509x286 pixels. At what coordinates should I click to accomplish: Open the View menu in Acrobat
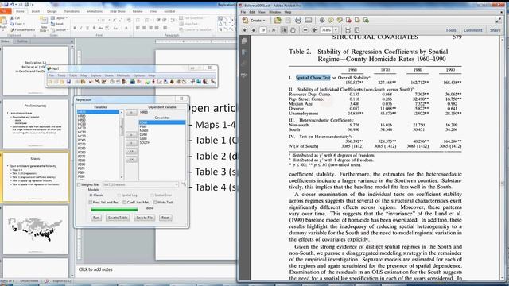tap(262, 12)
